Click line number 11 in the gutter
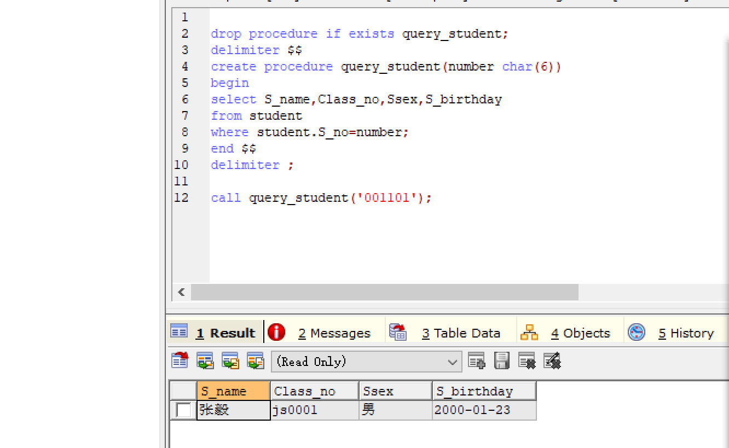 181,182
